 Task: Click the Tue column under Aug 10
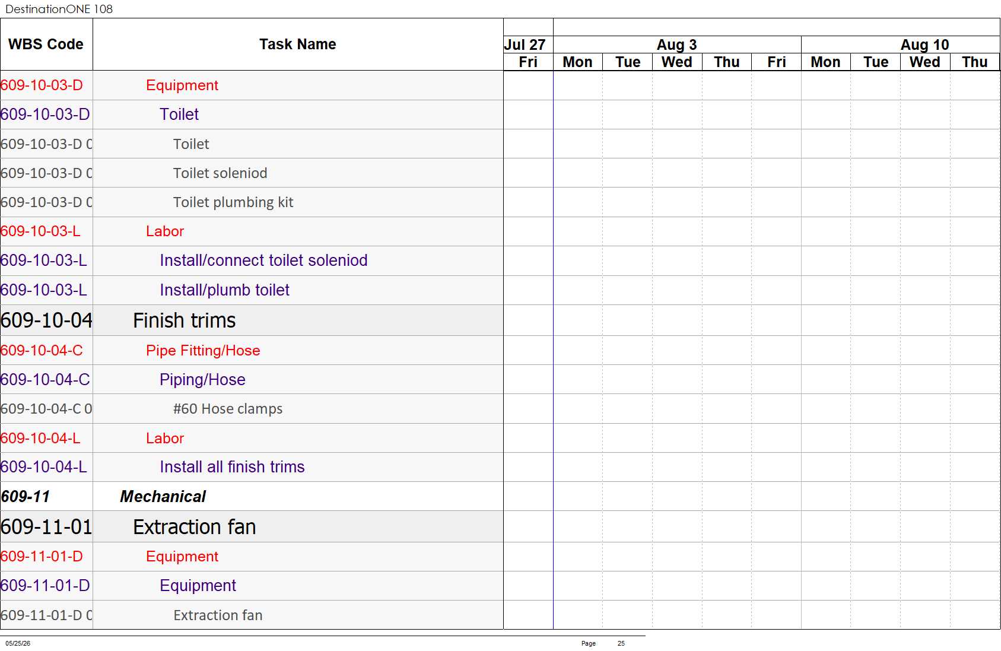(x=876, y=62)
